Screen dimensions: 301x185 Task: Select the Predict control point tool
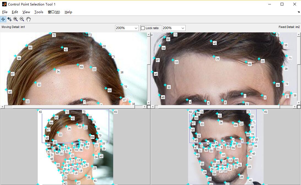click(x=9, y=19)
